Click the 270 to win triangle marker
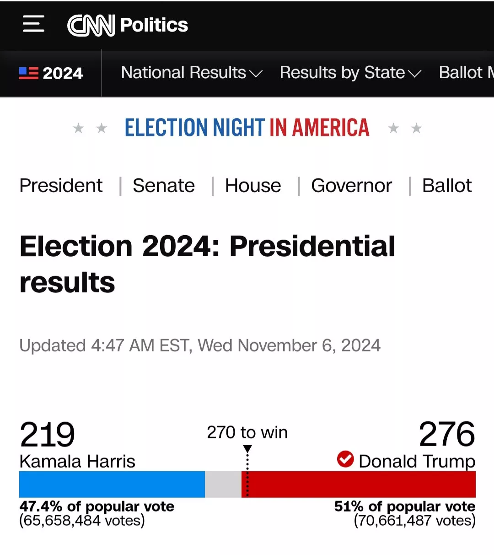 pos(247,449)
